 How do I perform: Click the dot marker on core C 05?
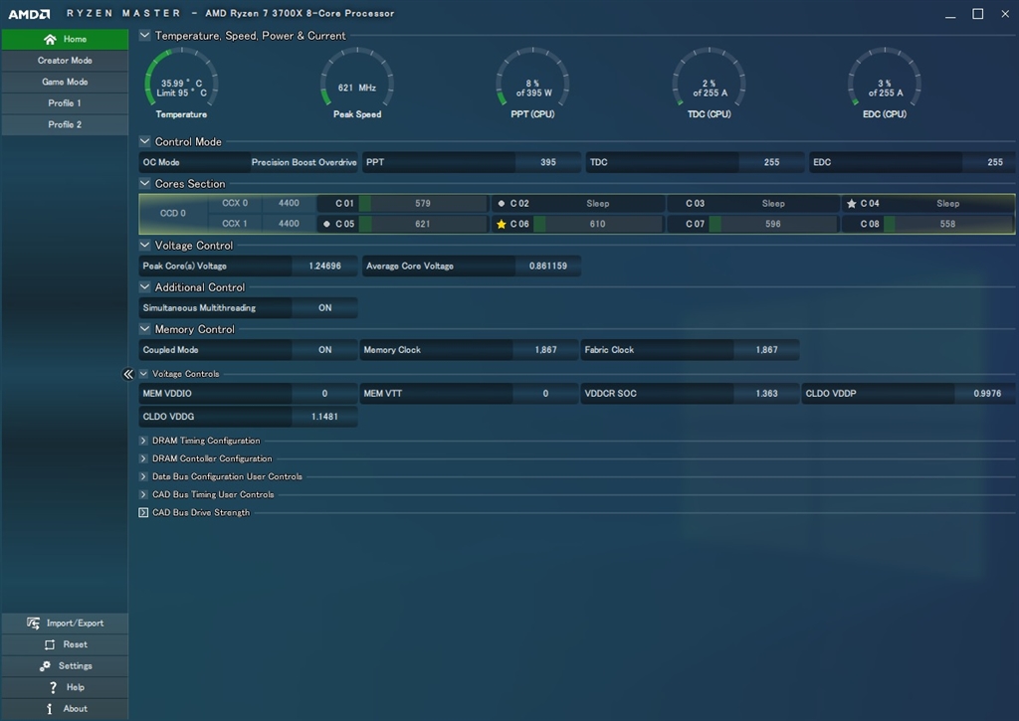[326, 224]
